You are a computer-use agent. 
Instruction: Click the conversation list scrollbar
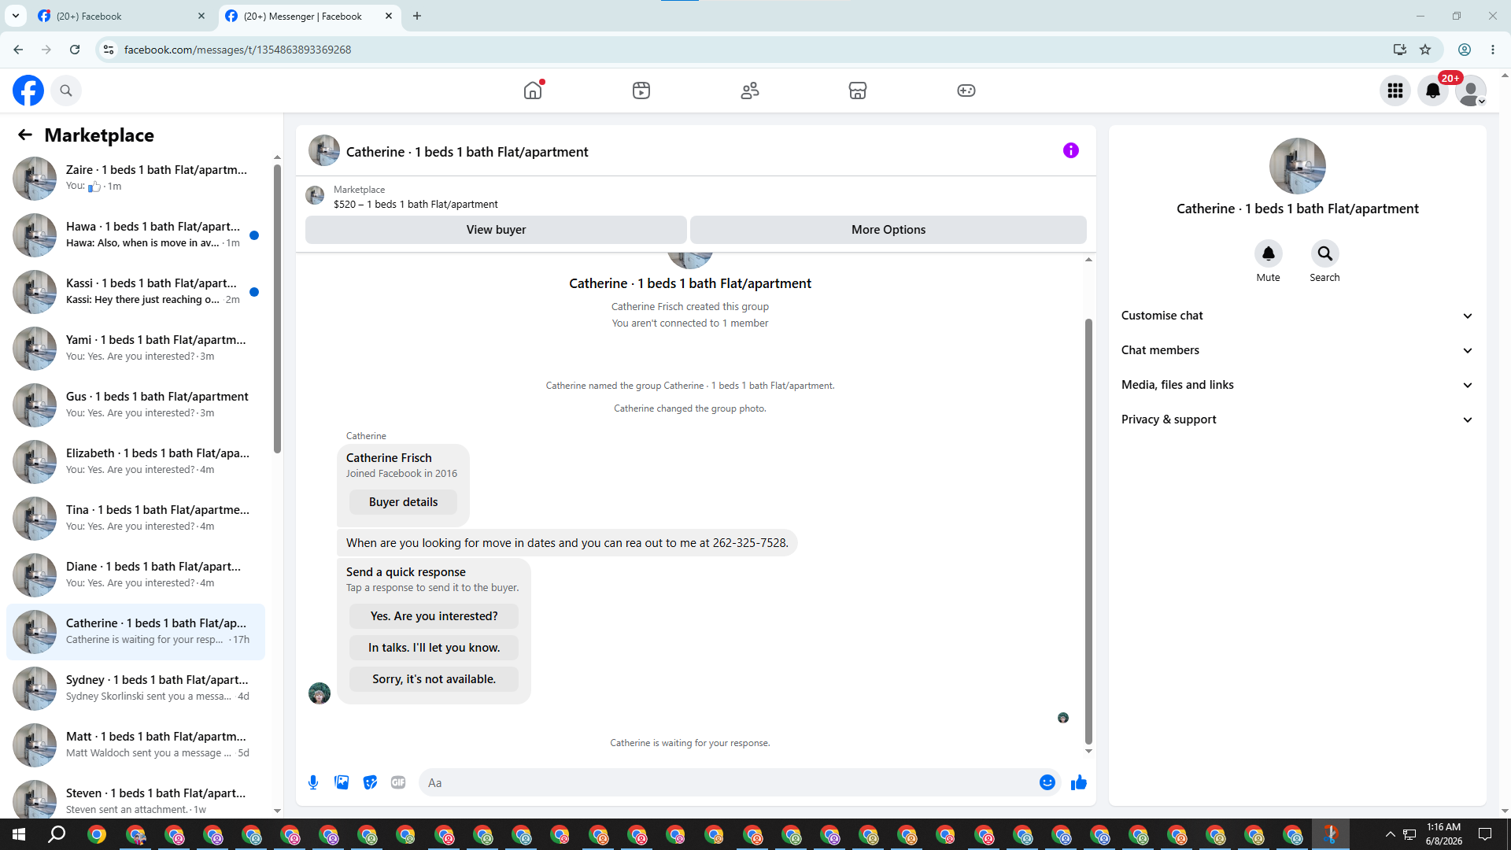point(277,309)
